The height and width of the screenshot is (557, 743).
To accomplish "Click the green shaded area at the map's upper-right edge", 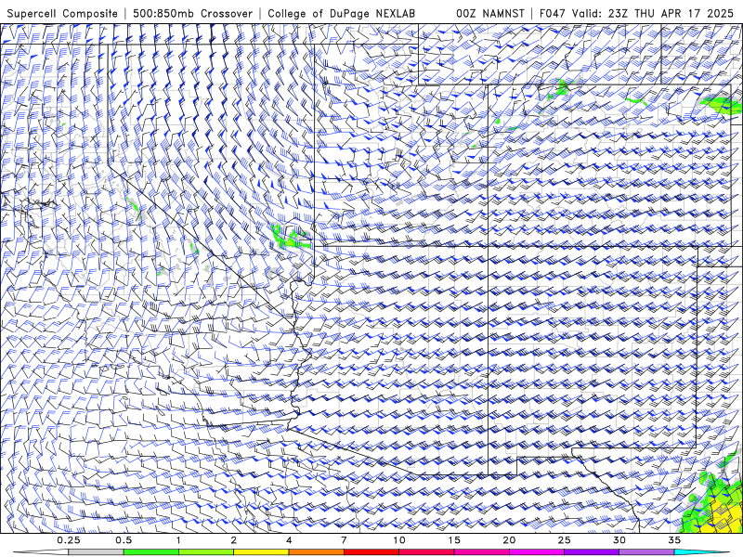I will pyautogui.click(x=721, y=105).
